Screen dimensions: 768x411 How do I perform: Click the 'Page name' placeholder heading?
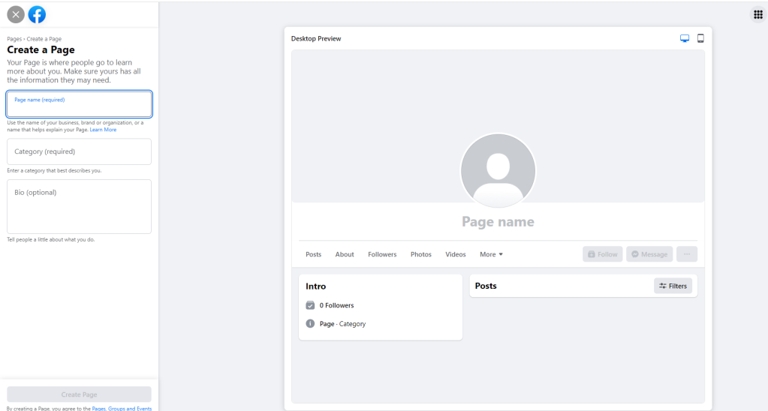click(498, 222)
